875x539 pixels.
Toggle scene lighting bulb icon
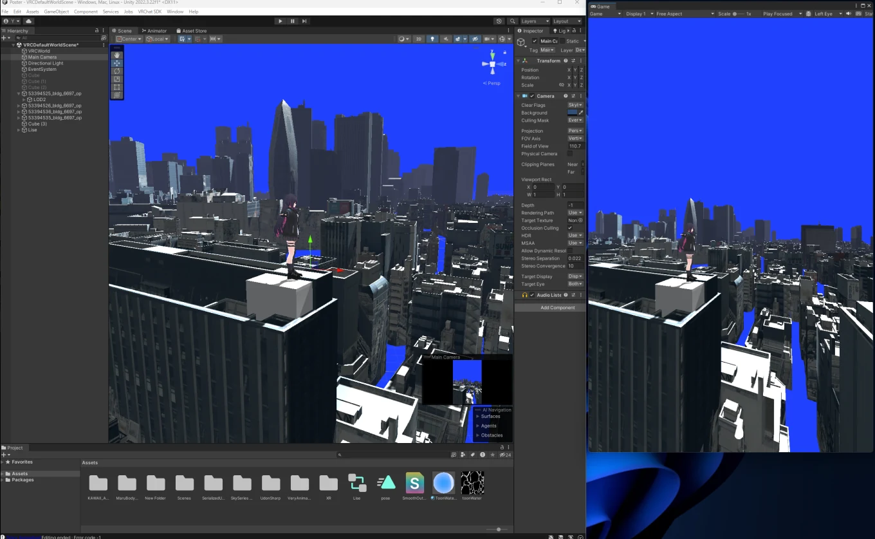[x=432, y=39]
